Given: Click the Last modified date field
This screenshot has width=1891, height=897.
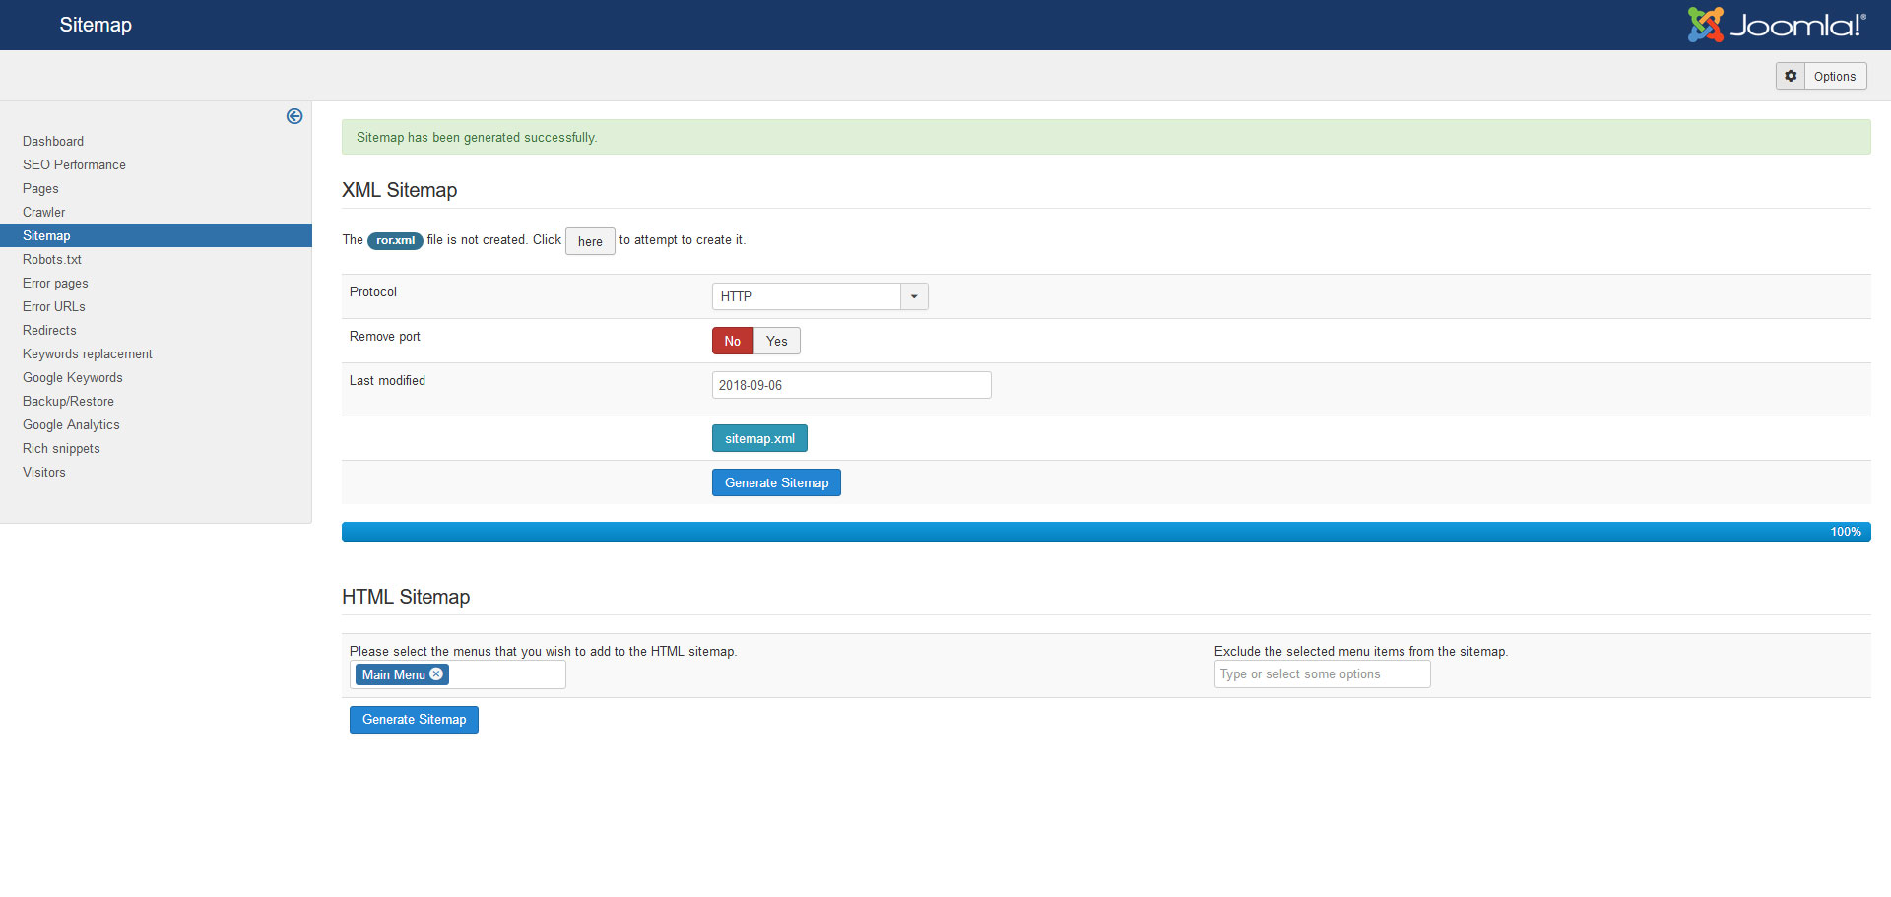Looking at the screenshot, I should (851, 385).
